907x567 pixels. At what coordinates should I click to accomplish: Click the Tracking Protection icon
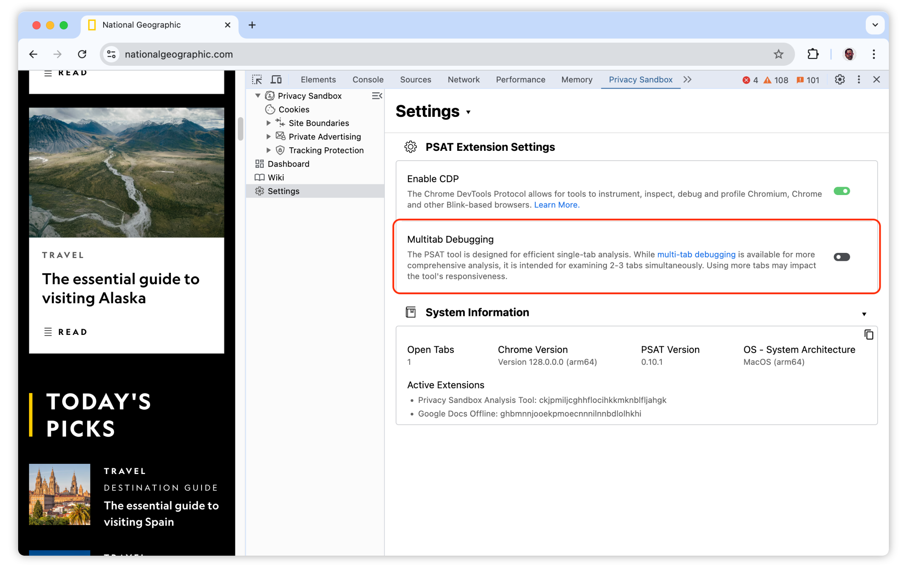click(x=280, y=150)
